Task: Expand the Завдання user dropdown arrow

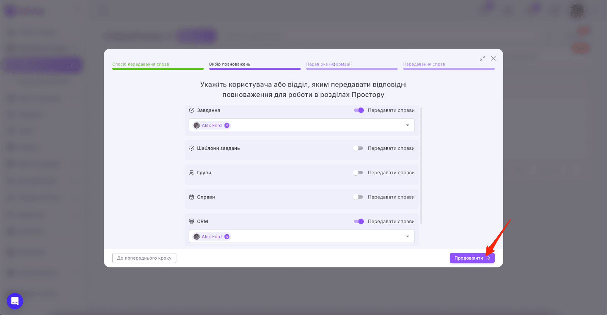Action: pos(407,126)
